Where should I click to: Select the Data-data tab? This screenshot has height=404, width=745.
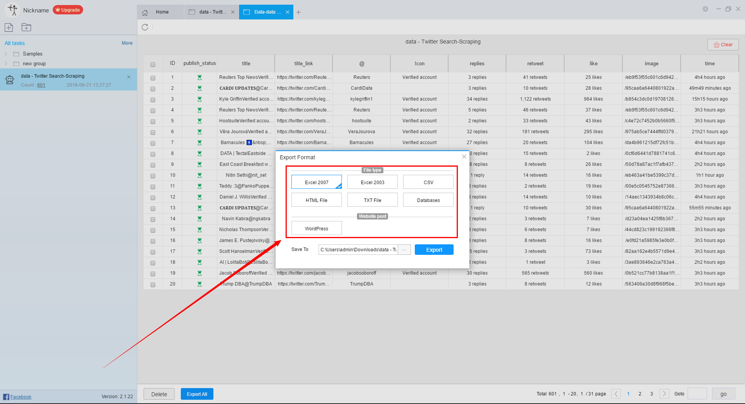click(x=266, y=12)
